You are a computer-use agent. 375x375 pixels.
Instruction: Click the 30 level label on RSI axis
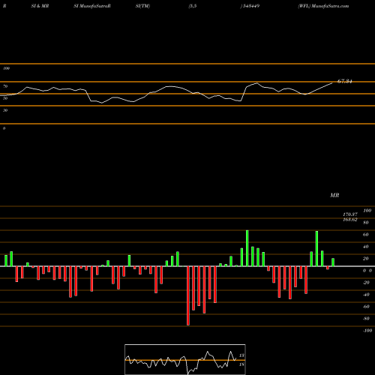5,110
